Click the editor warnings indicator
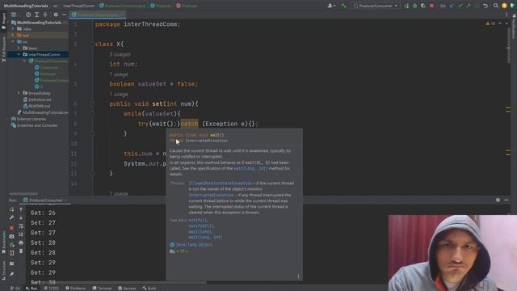This screenshot has width=517, height=291. point(490,23)
